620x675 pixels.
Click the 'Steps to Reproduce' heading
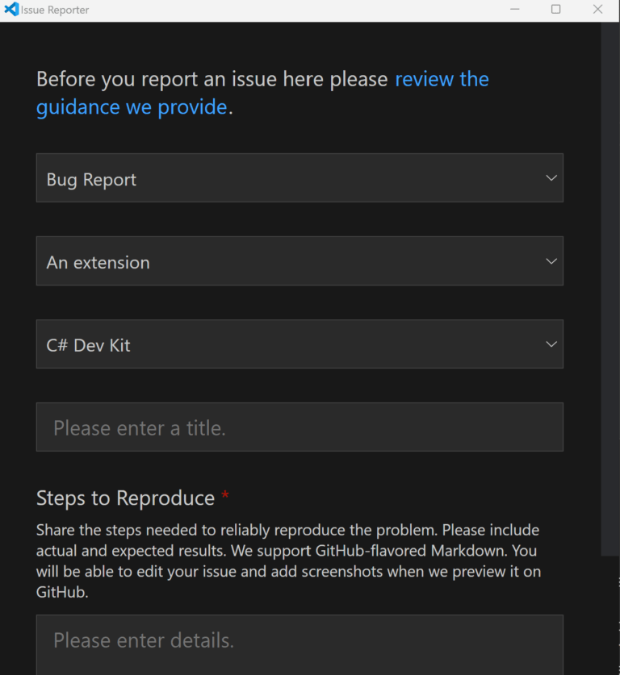[125, 498]
